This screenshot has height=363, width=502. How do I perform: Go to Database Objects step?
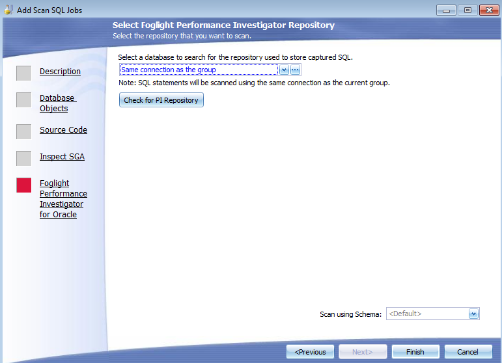[x=58, y=103]
